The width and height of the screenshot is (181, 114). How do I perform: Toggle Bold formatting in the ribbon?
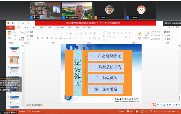[x=38, y=38]
